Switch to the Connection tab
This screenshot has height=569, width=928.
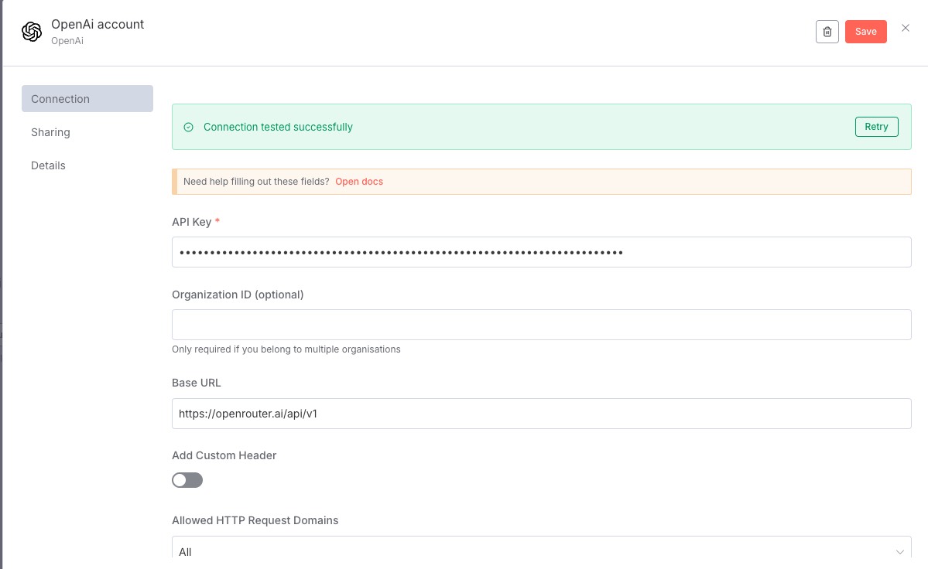(x=87, y=99)
